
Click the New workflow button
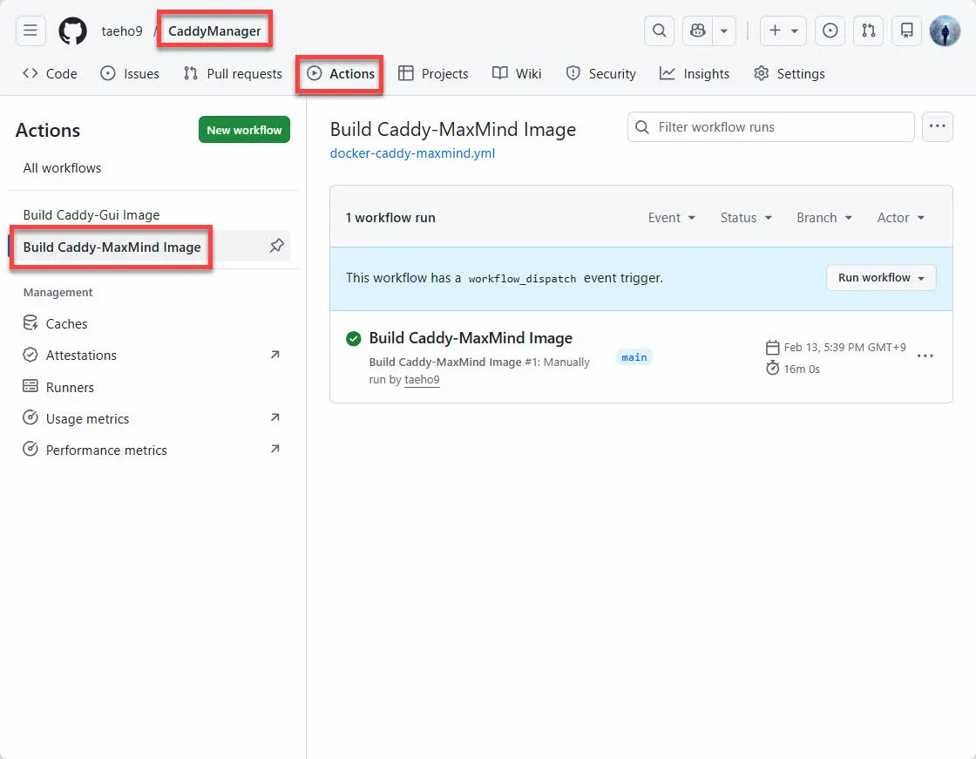pyautogui.click(x=244, y=130)
